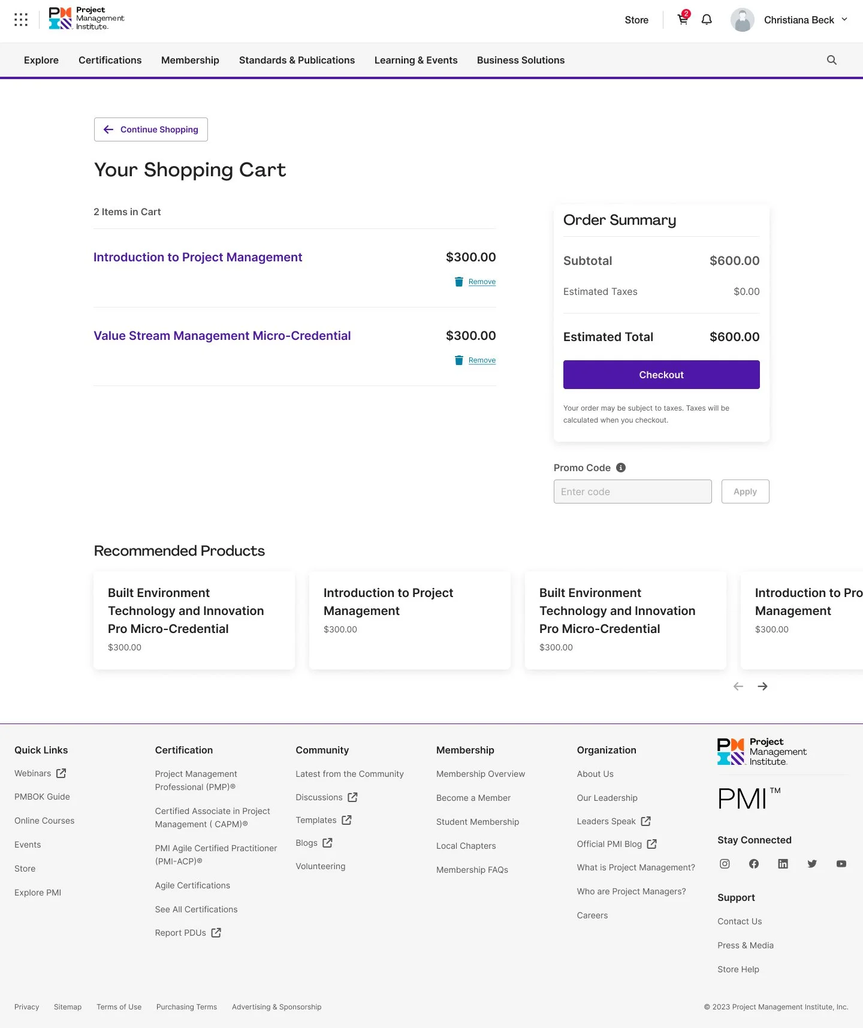Screen dimensions: 863x1028
Task: View See All Certifications link
Action: 196,909
